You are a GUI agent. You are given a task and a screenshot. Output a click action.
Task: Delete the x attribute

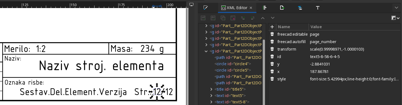tap(272, 72)
